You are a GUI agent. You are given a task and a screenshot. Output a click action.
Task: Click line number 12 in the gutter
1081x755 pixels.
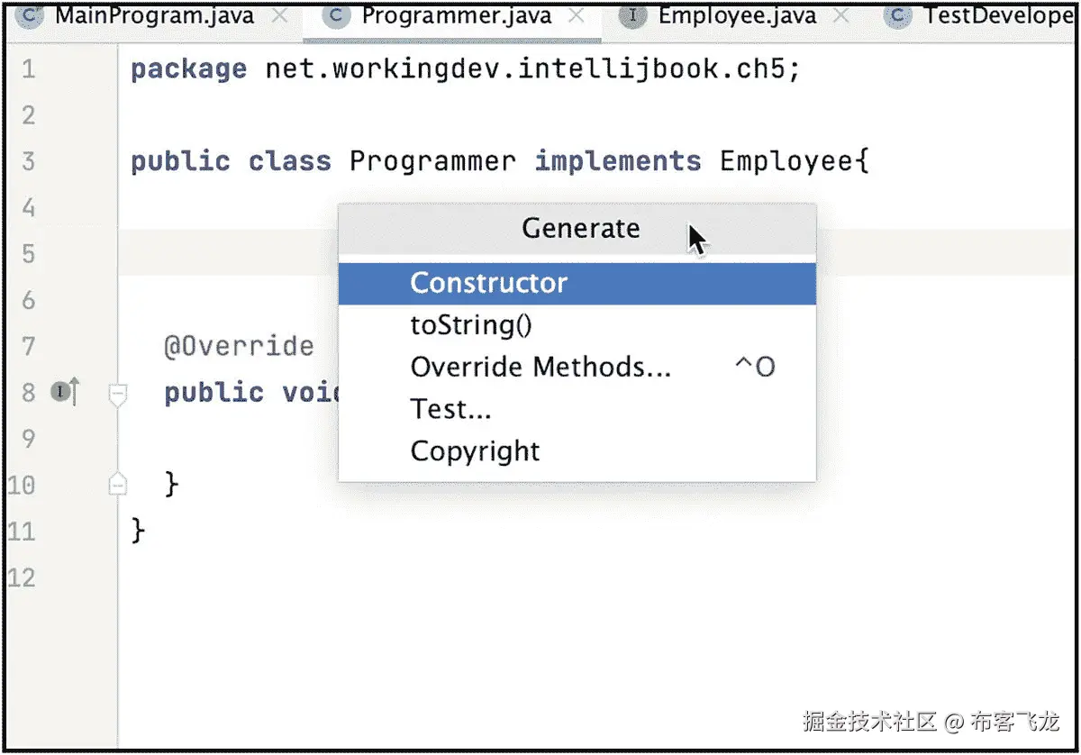coord(22,578)
